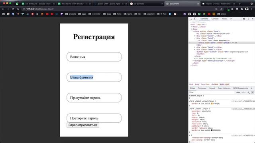Open the Event Listeners tab
Screen dimensions: 255x143
224,88
